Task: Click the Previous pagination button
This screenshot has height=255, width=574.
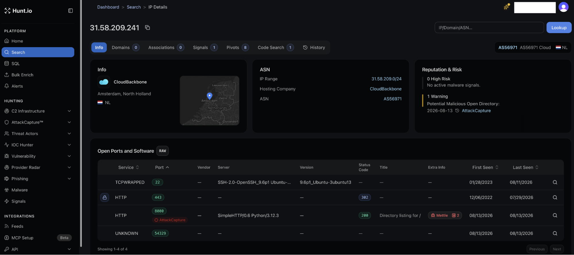Action: 537,249
